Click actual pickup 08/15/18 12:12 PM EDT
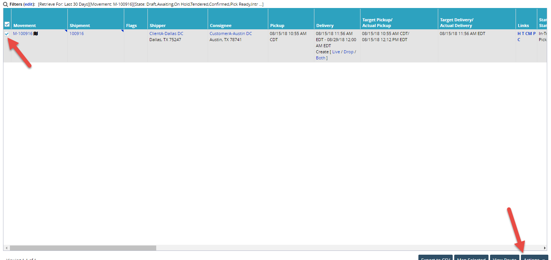The height and width of the screenshot is (260, 551). pyautogui.click(x=384, y=40)
